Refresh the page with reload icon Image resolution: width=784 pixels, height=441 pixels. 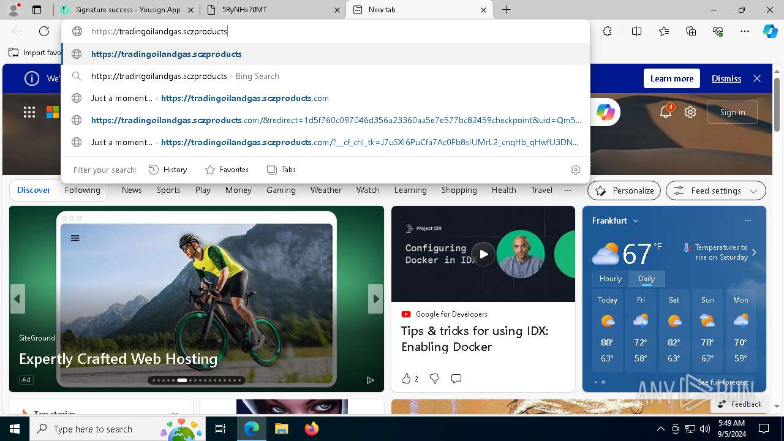tap(44, 31)
